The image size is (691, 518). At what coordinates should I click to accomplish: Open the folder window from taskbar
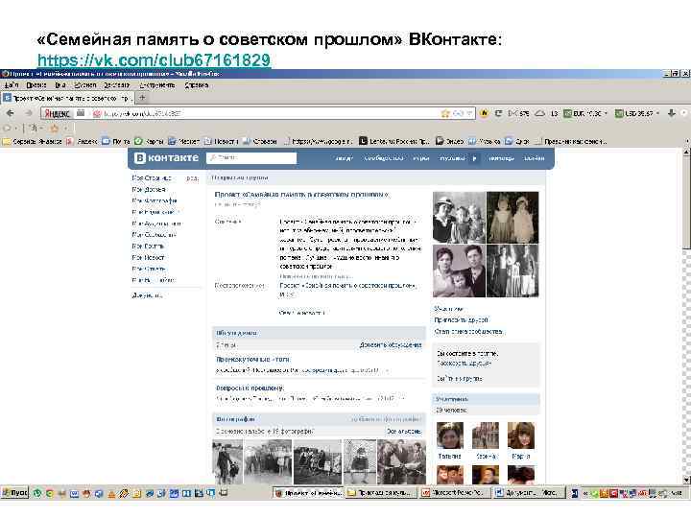[379, 492]
